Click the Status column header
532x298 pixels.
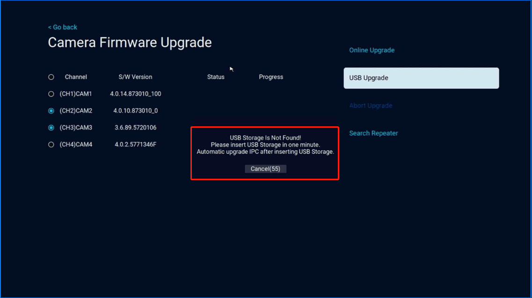tap(216, 77)
